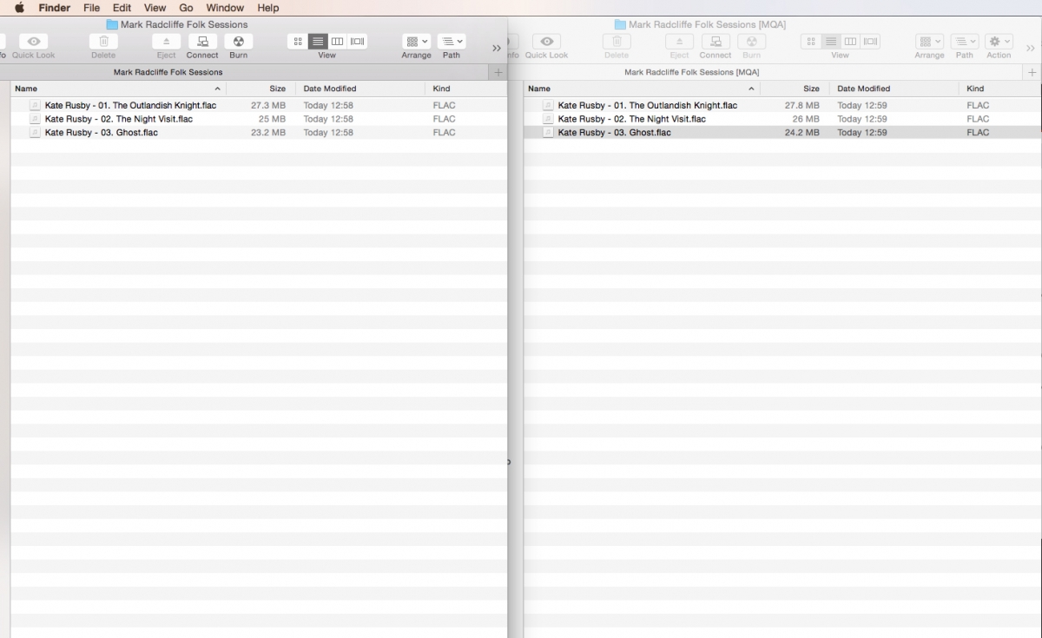This screenshot has height=638, width=1042.
Task: Switch MQA window to icon view
Action: pyautogui.click(x=811, y=41)
